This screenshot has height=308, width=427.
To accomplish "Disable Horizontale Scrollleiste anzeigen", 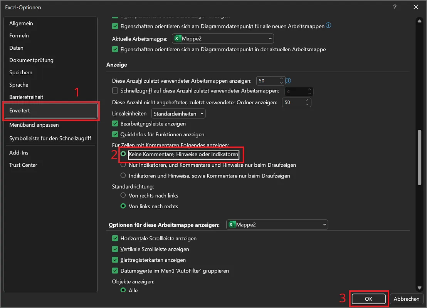I will 115,238.
